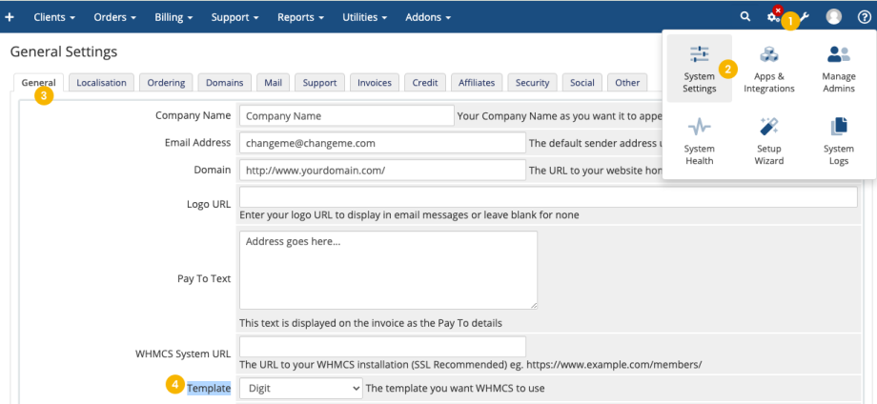Click the Company Name input field

pos(347,115)
